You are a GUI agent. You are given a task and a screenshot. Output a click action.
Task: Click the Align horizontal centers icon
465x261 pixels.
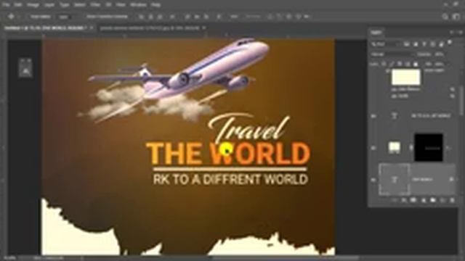pyautogui.click(x=150, y=17)
